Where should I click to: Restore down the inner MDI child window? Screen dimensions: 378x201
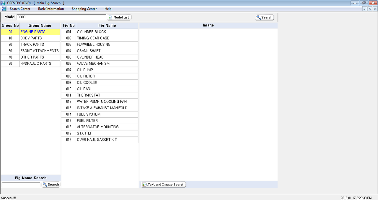click(370, 9)
